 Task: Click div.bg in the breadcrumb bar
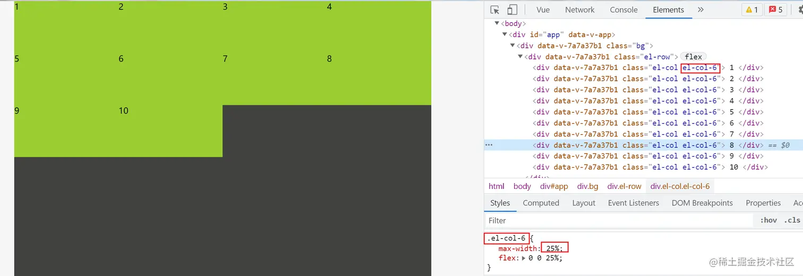(587, 186)
